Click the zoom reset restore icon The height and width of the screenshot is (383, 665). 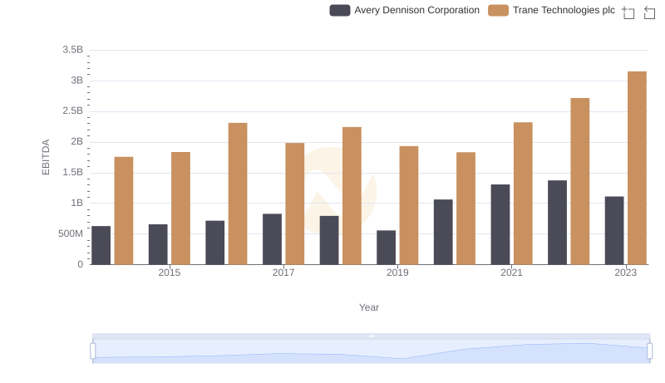(649, 12)
